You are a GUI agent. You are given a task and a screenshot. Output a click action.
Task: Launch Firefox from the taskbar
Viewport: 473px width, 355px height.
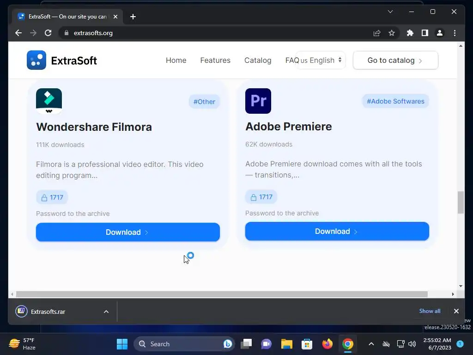(x=327, y=344)
